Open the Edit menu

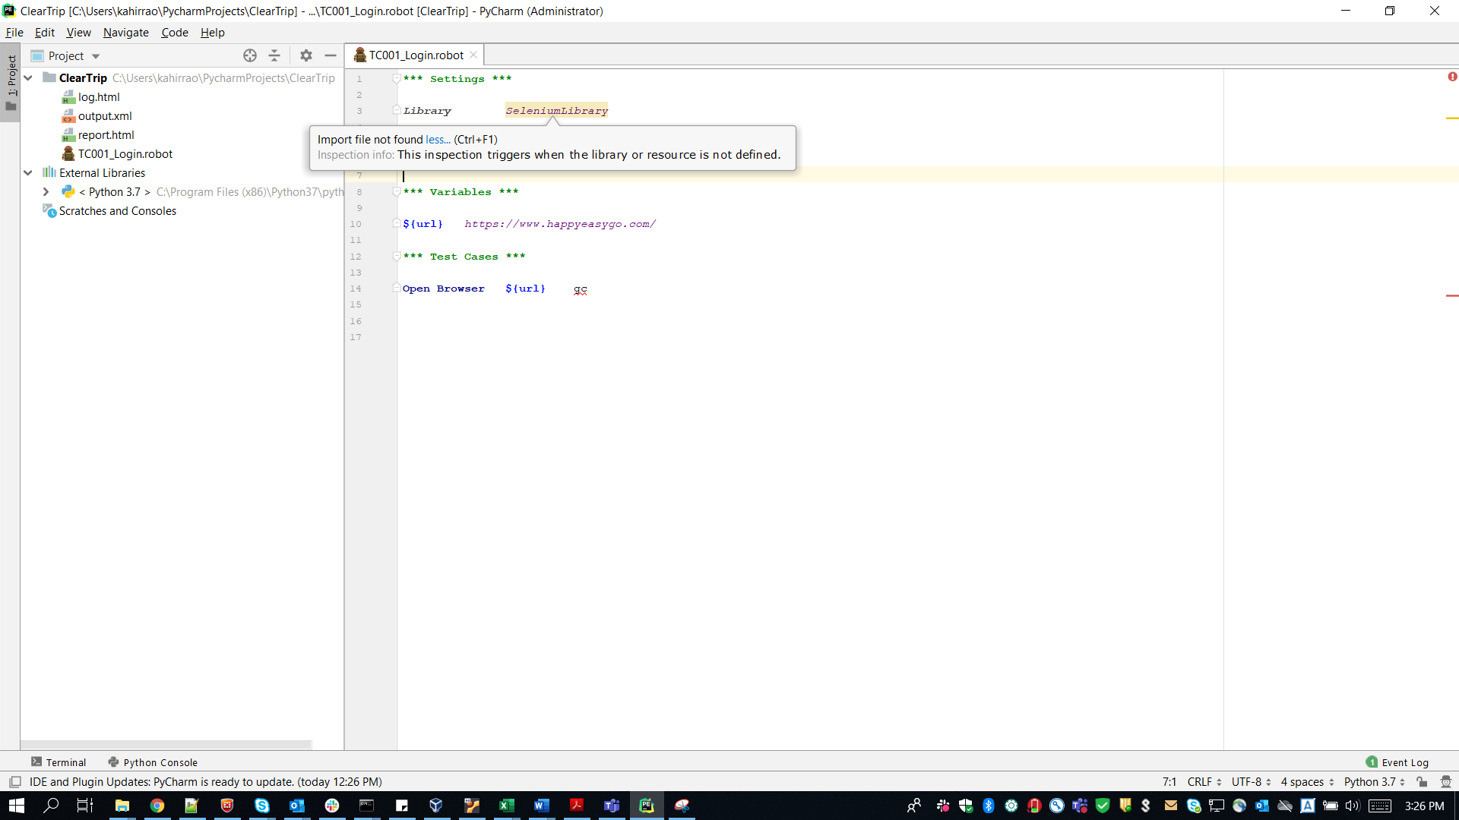tap(45, 33)
